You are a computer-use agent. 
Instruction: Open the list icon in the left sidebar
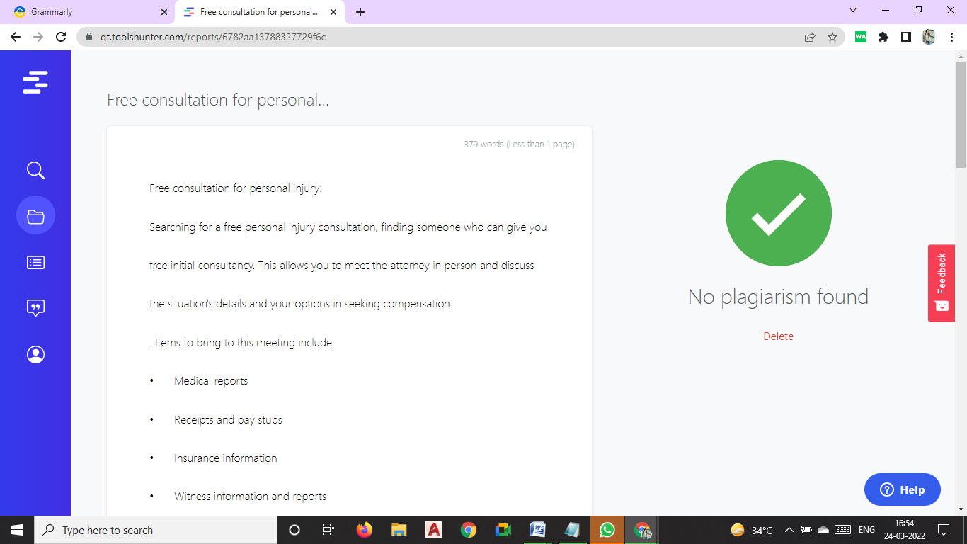[35, 262]
